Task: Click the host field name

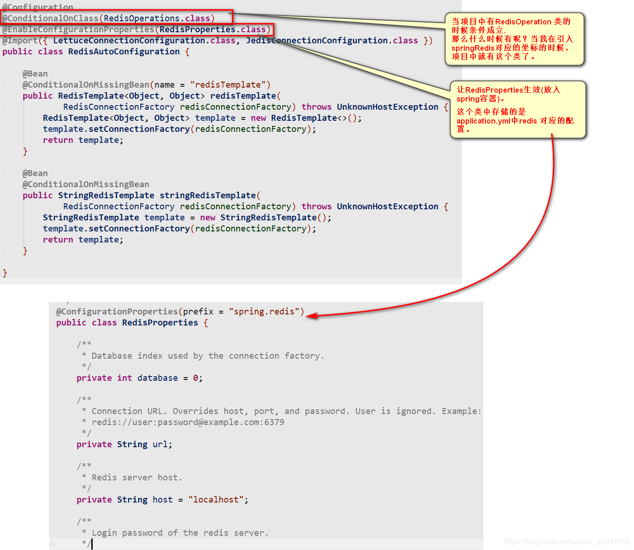Action: pyautogui.click(x=162, y=500)
